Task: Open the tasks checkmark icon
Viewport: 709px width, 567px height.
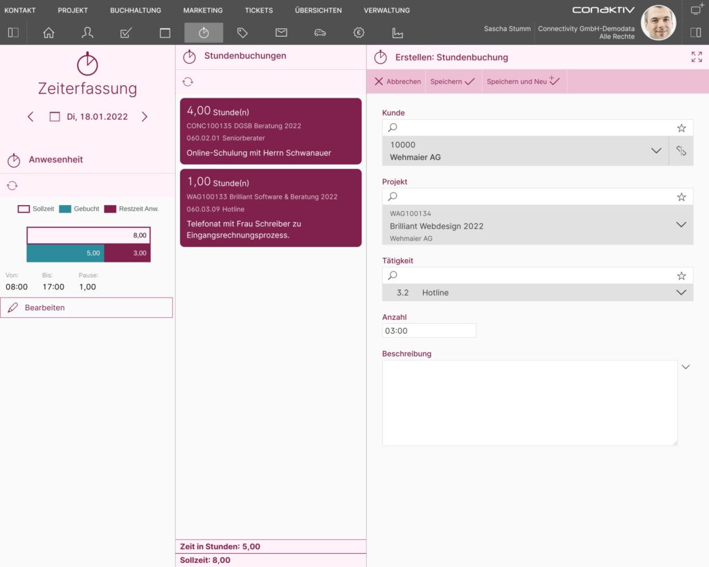Action: point(126,33)
